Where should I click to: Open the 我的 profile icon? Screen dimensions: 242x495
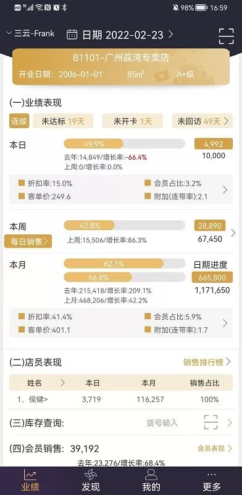151,474
